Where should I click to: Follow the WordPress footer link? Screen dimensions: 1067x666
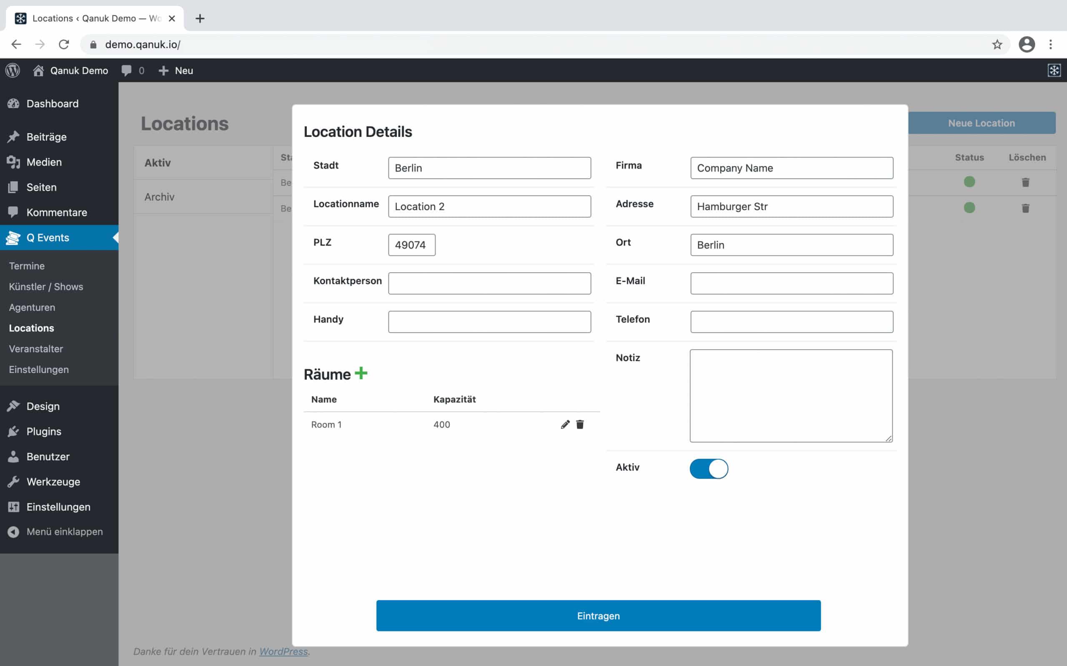pos(283,651)
